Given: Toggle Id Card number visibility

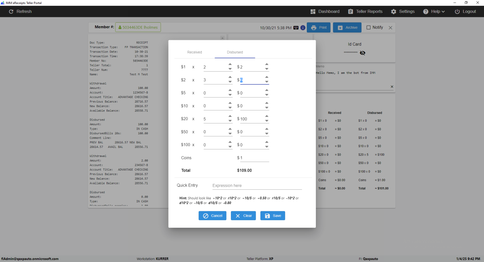Looking at the screenshot, I should tap(363, 53).
